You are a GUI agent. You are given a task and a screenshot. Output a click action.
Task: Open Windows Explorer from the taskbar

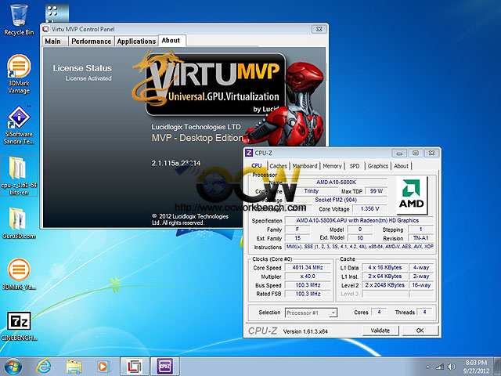[74, 367]
